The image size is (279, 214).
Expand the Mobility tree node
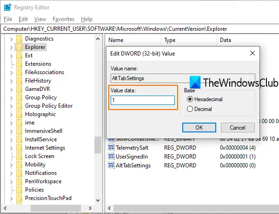click(11, 165)
